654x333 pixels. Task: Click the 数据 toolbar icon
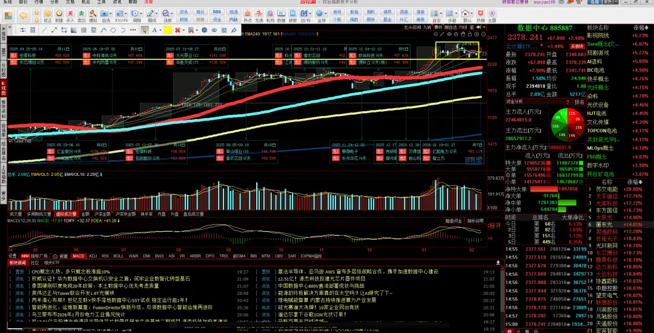281,15
